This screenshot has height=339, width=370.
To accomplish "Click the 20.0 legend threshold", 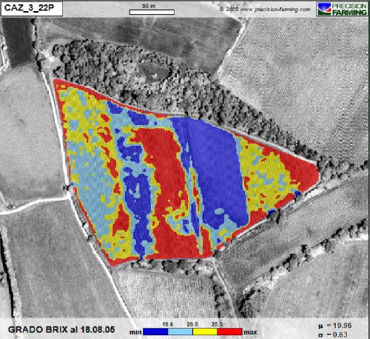I will point(192,324).
